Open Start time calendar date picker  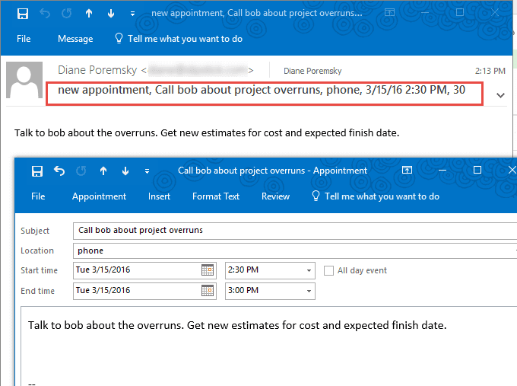(208, 270)
